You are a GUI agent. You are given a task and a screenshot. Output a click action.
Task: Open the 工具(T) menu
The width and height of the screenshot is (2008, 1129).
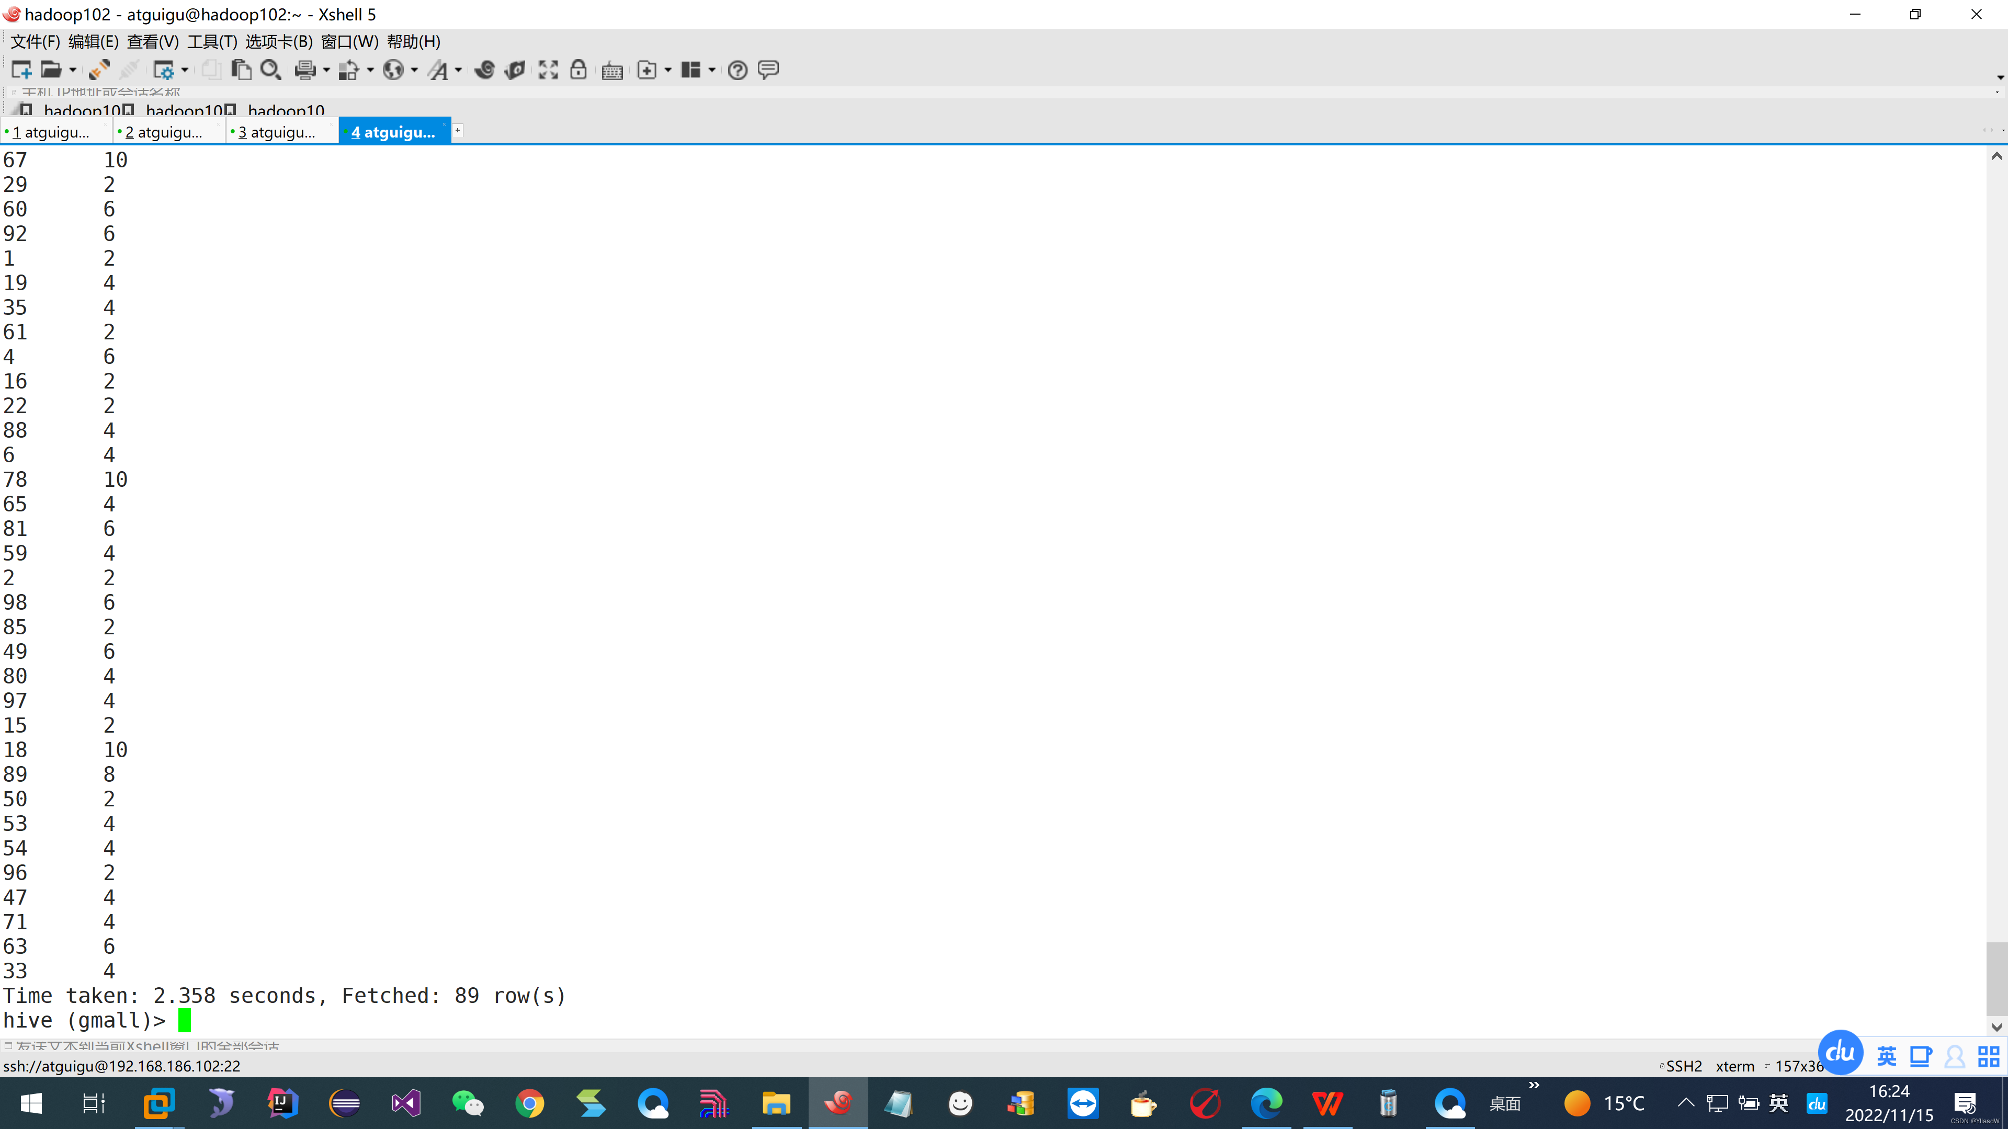[212, 41]
